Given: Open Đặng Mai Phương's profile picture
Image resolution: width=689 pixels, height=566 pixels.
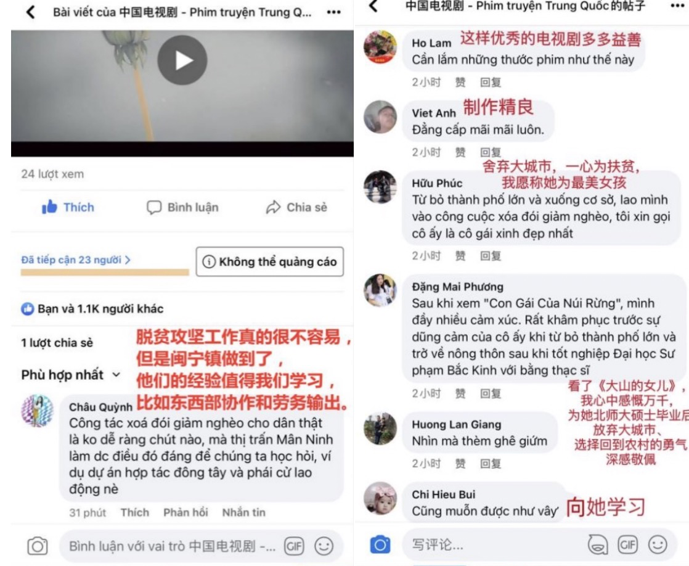Looking at the screenshot, I should tap(380, 290).
